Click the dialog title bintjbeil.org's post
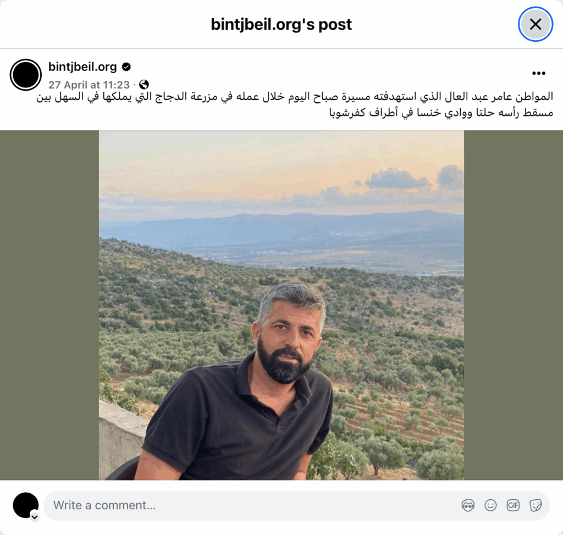This screenshot has height=535, width=563. [x=281, y=24]
